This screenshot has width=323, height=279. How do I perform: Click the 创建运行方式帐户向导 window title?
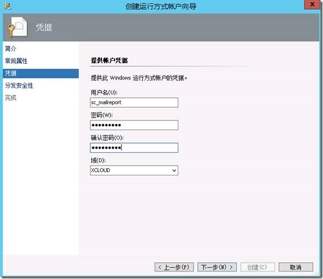tap(161, 6)
